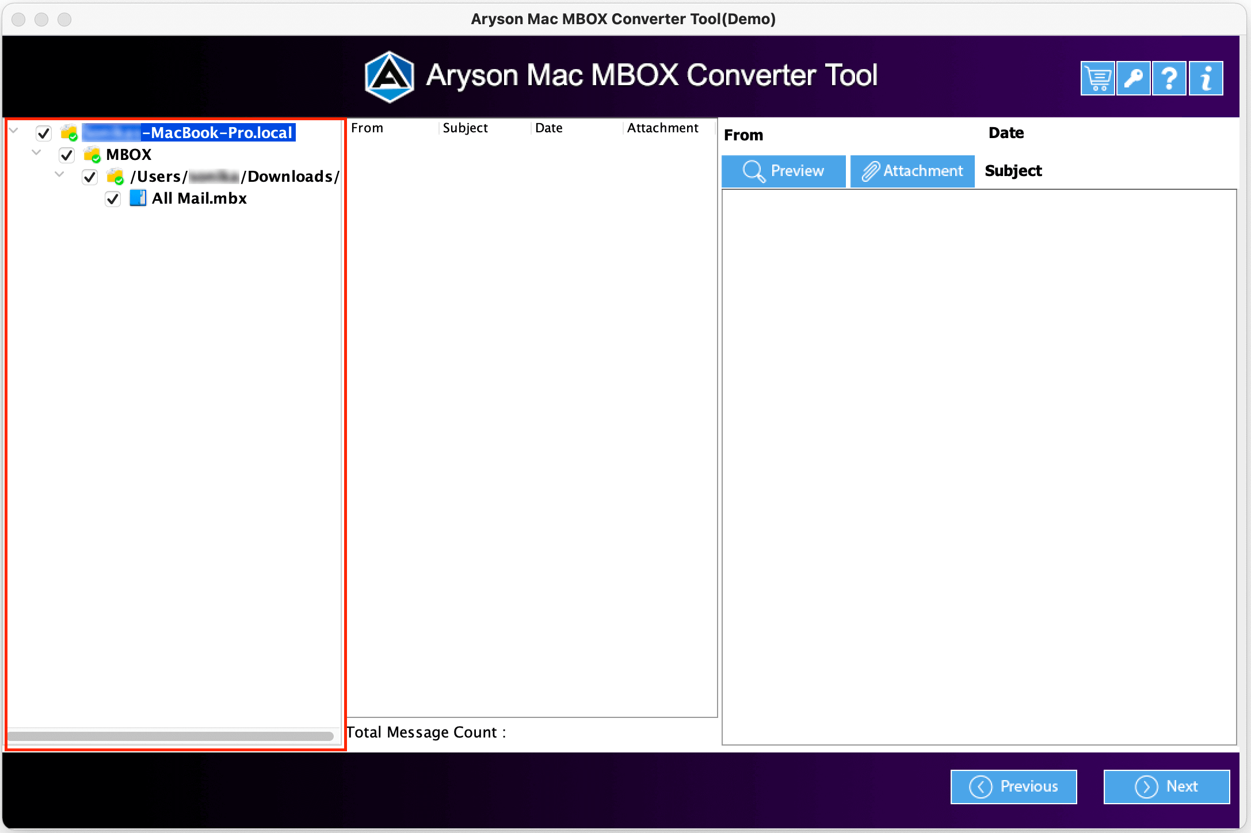Zoom the window with the third button
The image size is (1251, 833).
(64, 20)
